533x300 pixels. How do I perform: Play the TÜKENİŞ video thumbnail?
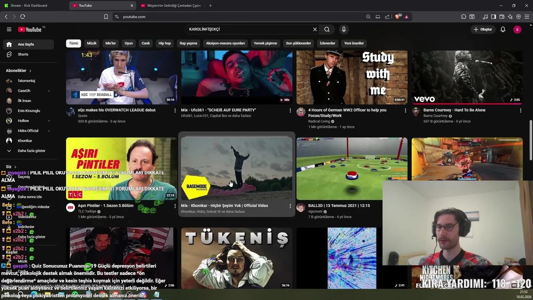pos(237,258)
